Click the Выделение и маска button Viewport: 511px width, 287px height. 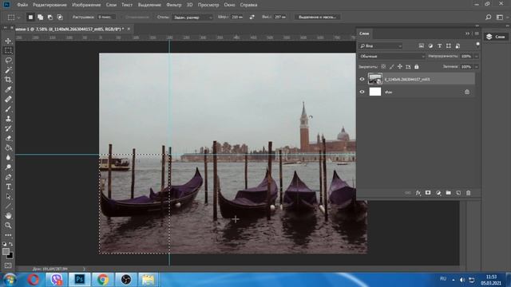click(x=318, y=17)
